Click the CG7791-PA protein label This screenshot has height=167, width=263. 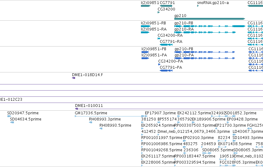(171, 67)
